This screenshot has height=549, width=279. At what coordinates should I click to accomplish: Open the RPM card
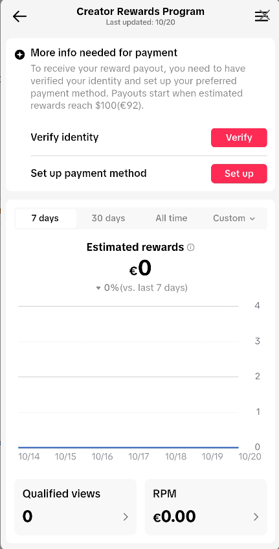tap(206, 507)
